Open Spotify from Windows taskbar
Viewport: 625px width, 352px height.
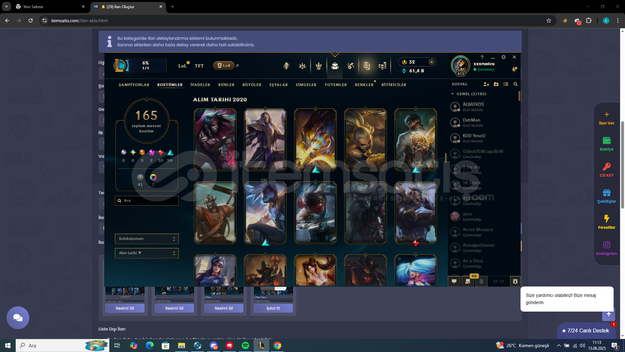(245, 345)
